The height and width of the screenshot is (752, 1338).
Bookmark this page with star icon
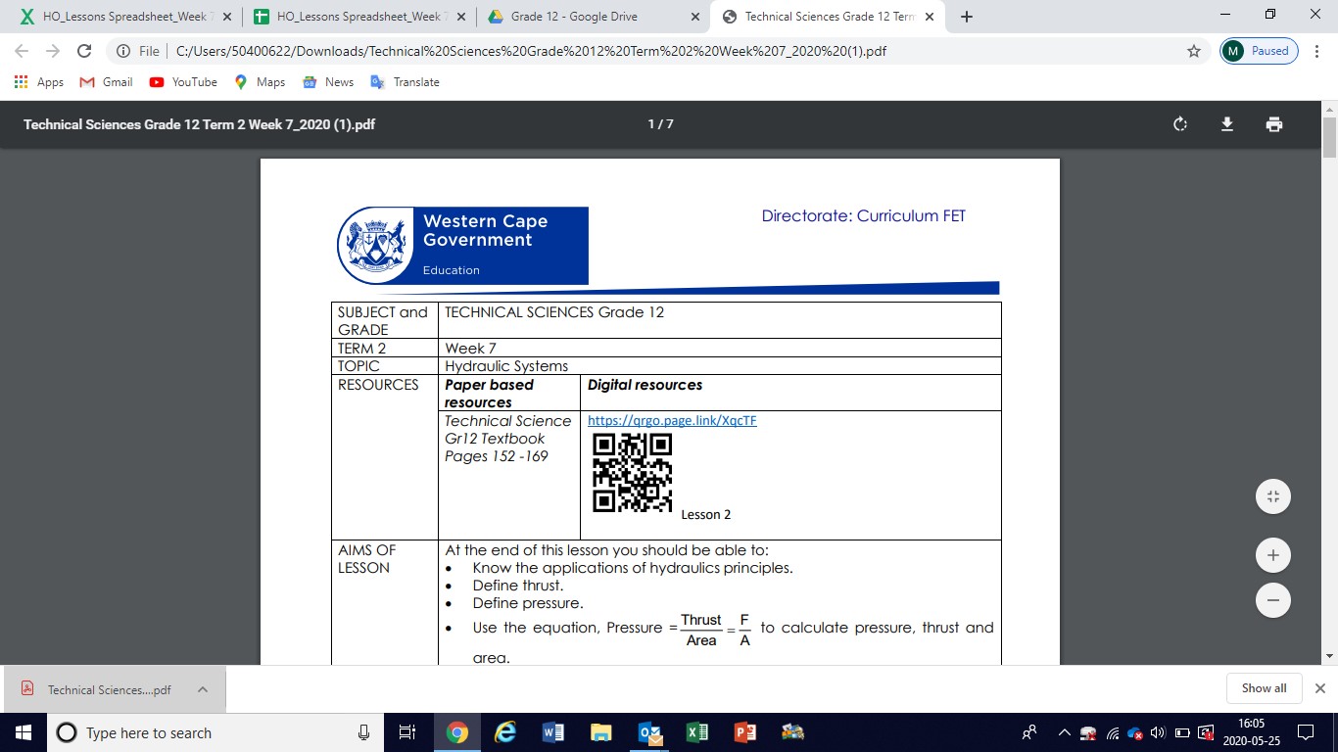click(x=1194, y=51)
